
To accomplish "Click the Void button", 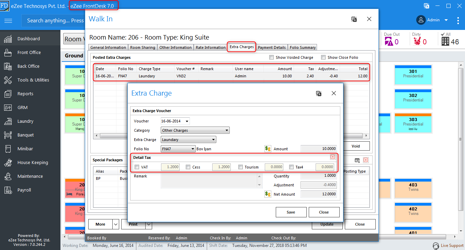I will coord(356,146).
